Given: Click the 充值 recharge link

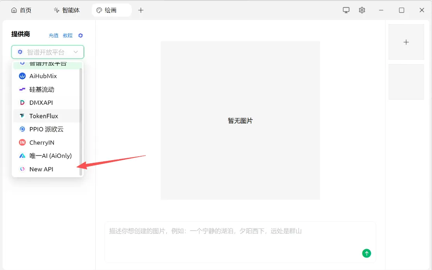Looking at the screenshot, I should click(x=53, y=36).
